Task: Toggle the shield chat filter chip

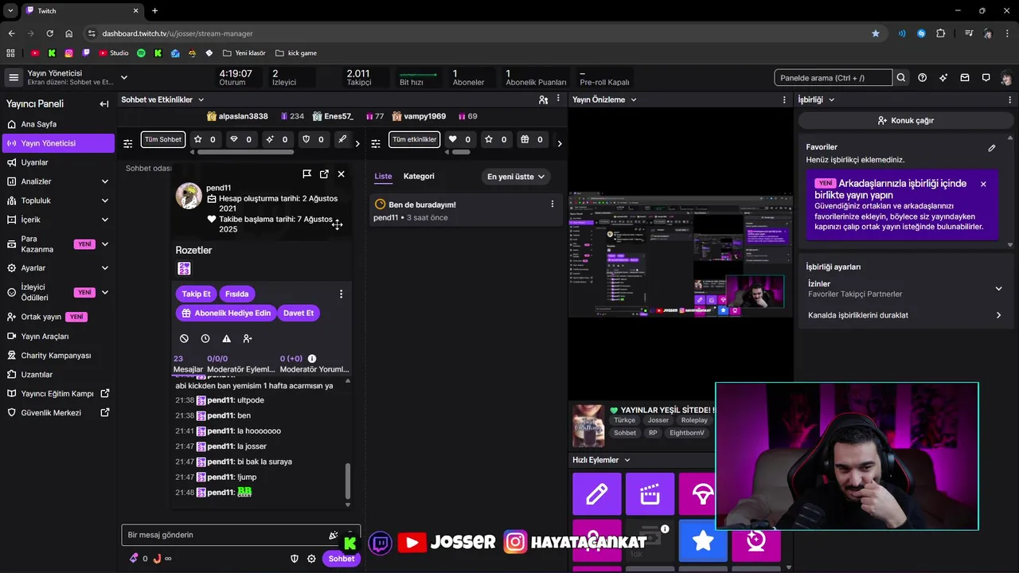Action: point(313,139)
